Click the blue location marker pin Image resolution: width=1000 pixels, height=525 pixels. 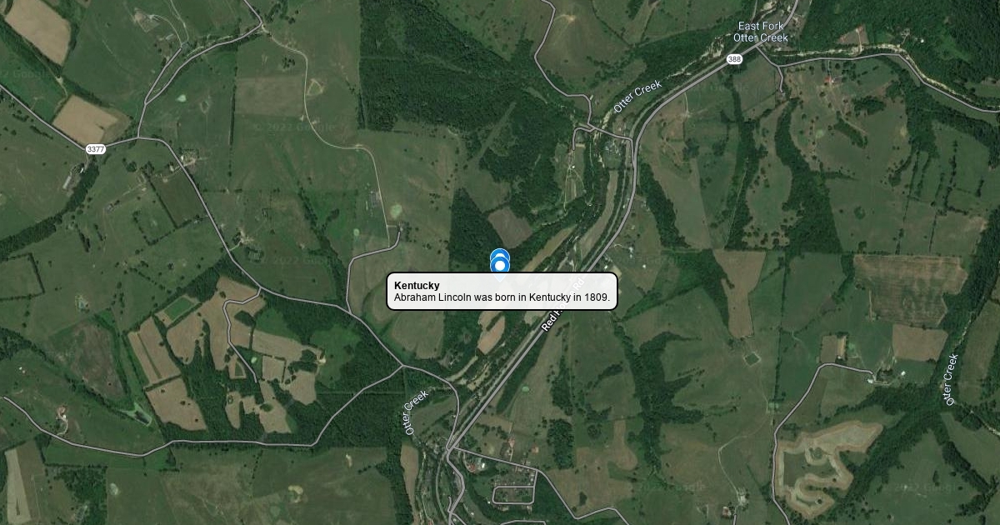[x=499, y=261]
